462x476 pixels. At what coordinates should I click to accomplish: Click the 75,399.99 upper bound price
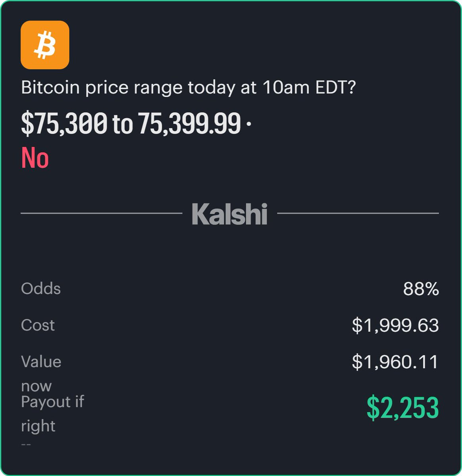(190, 123)
